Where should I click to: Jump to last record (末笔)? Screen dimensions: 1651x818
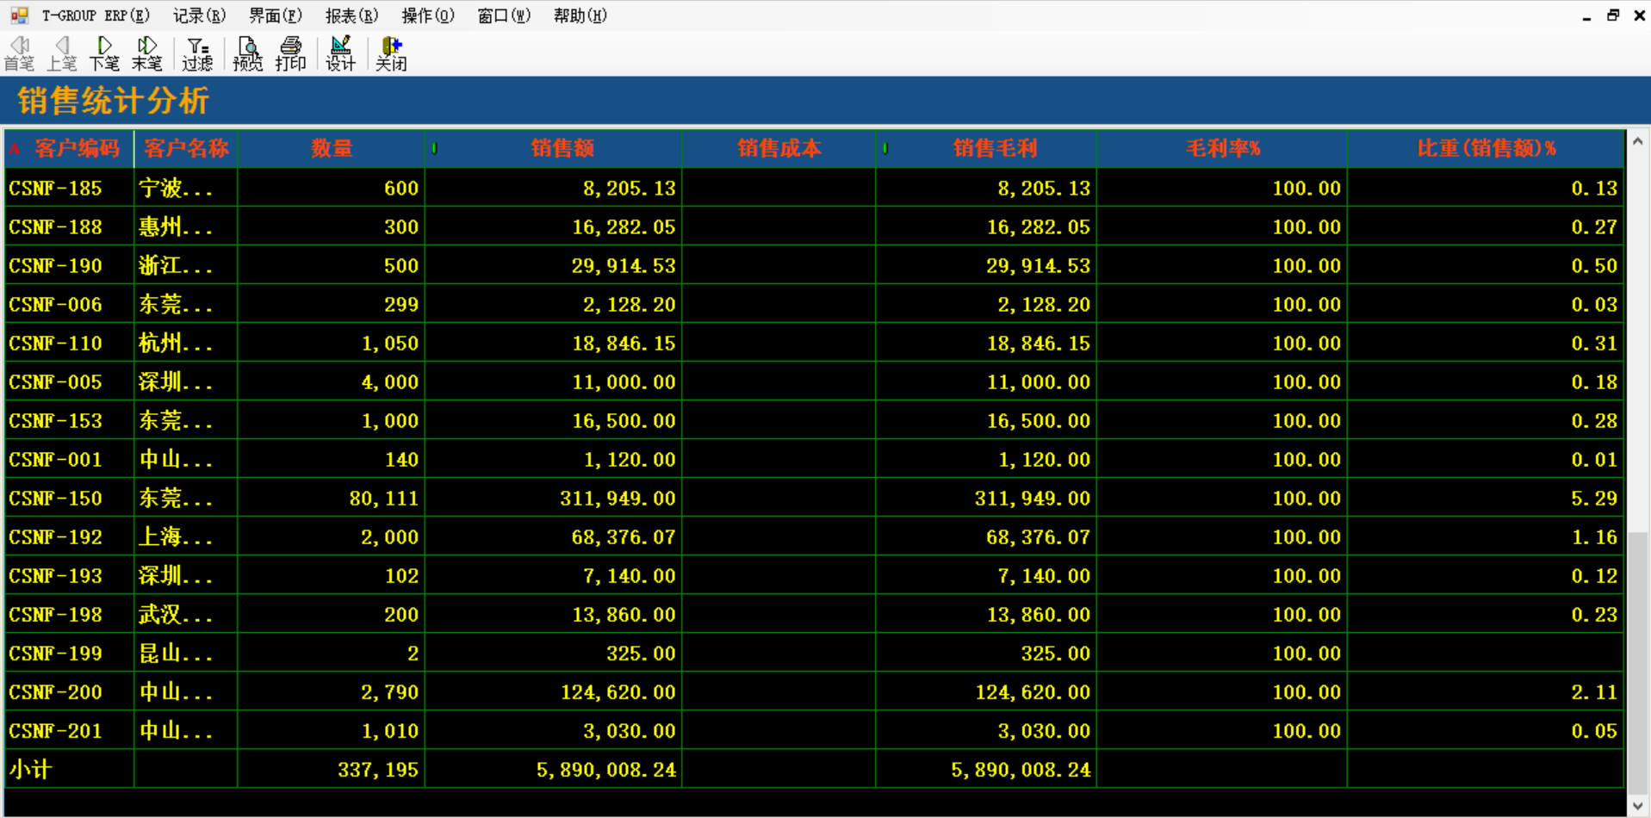pyautogui.click(x=147, y=53)
